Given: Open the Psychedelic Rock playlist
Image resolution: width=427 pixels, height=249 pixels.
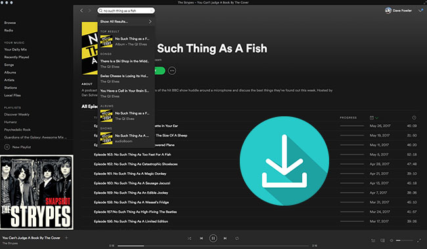Looking at the screenshot, I should [17, 129].
